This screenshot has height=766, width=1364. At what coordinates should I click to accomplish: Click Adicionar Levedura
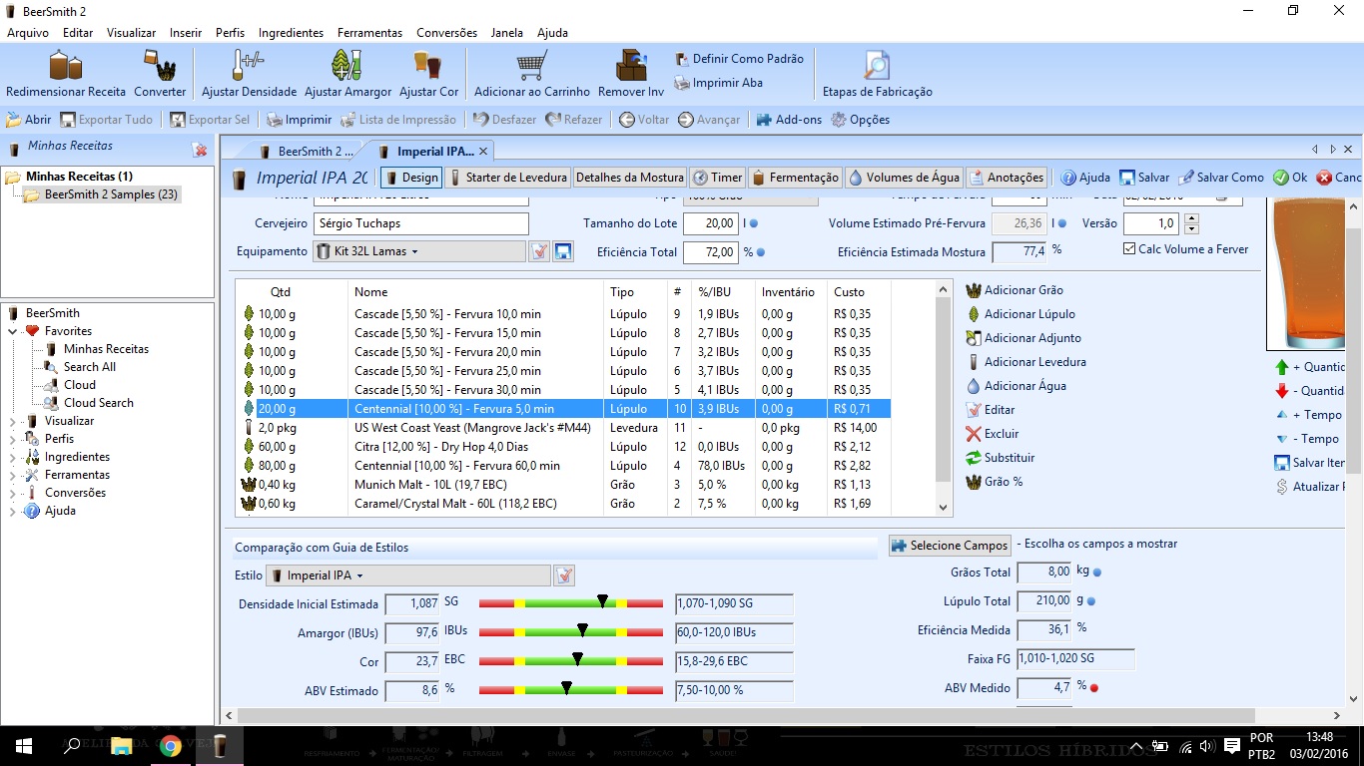[1025, 362]
